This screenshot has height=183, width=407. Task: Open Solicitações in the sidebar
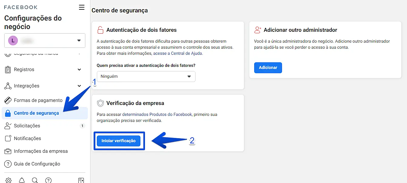pyautogui.click(x=27, y=126)
